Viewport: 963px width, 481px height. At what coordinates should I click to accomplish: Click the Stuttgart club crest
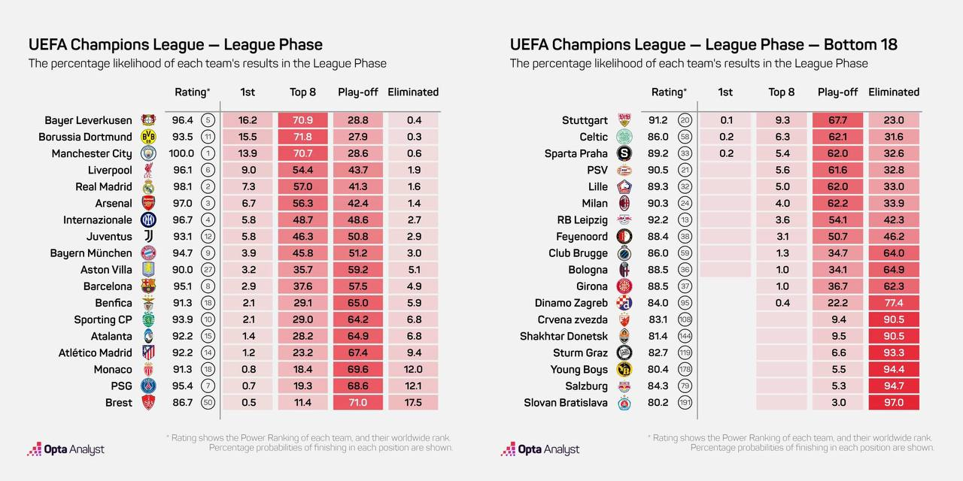624,120
